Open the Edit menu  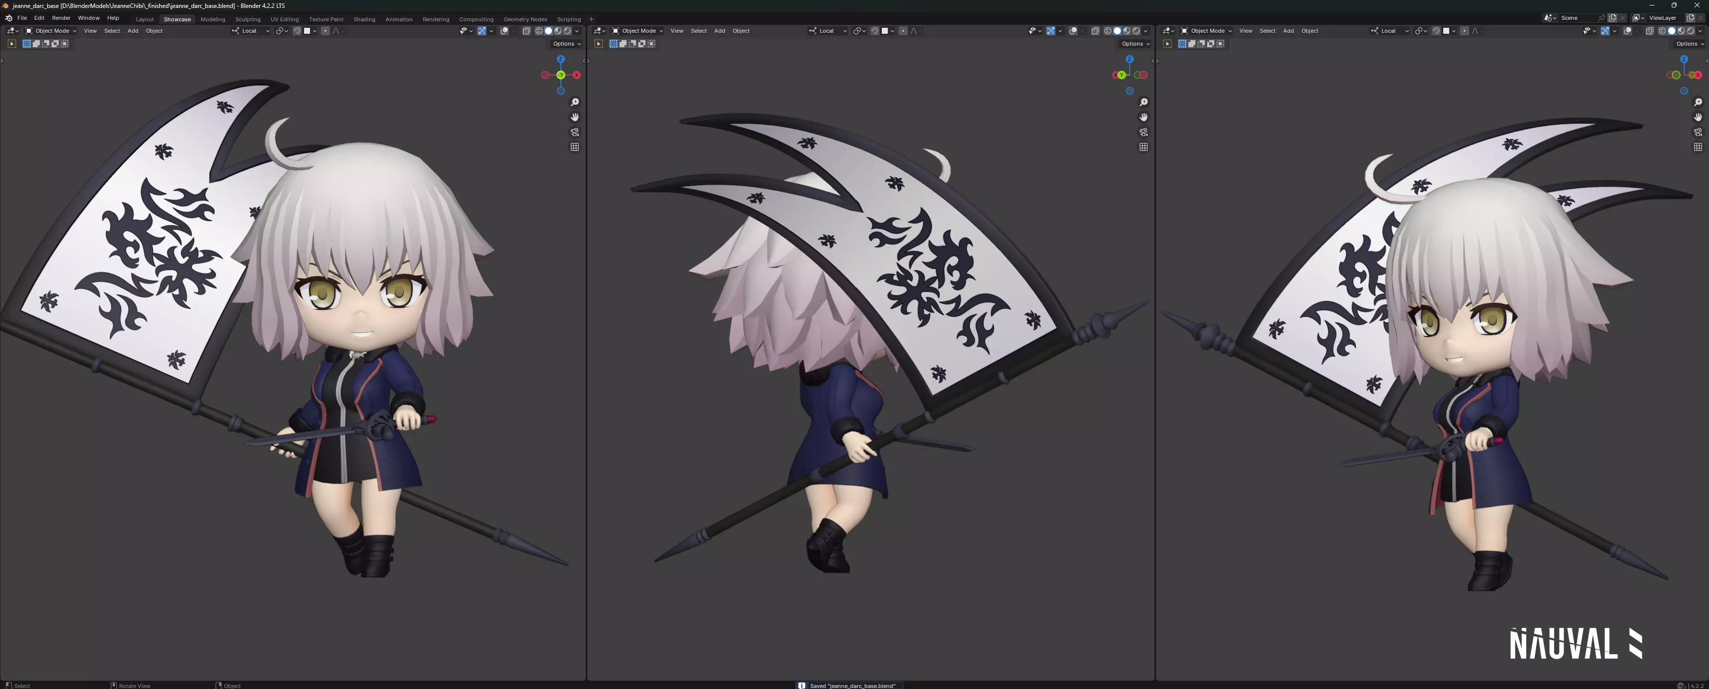pos(39,18)
